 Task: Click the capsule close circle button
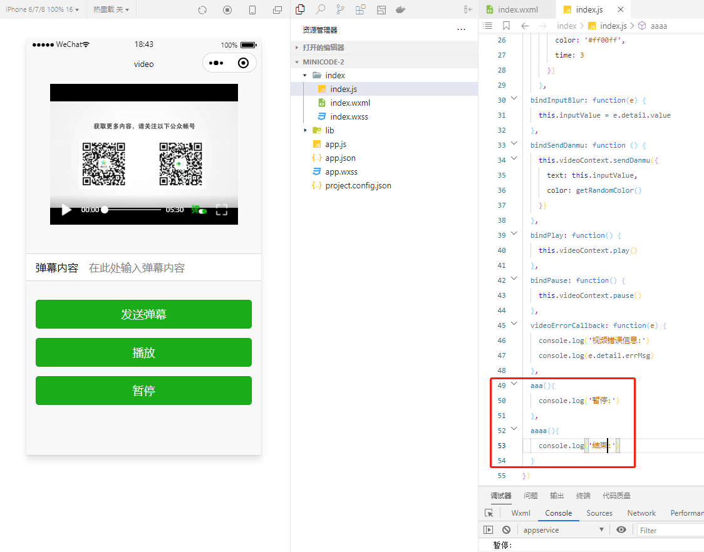243,63
